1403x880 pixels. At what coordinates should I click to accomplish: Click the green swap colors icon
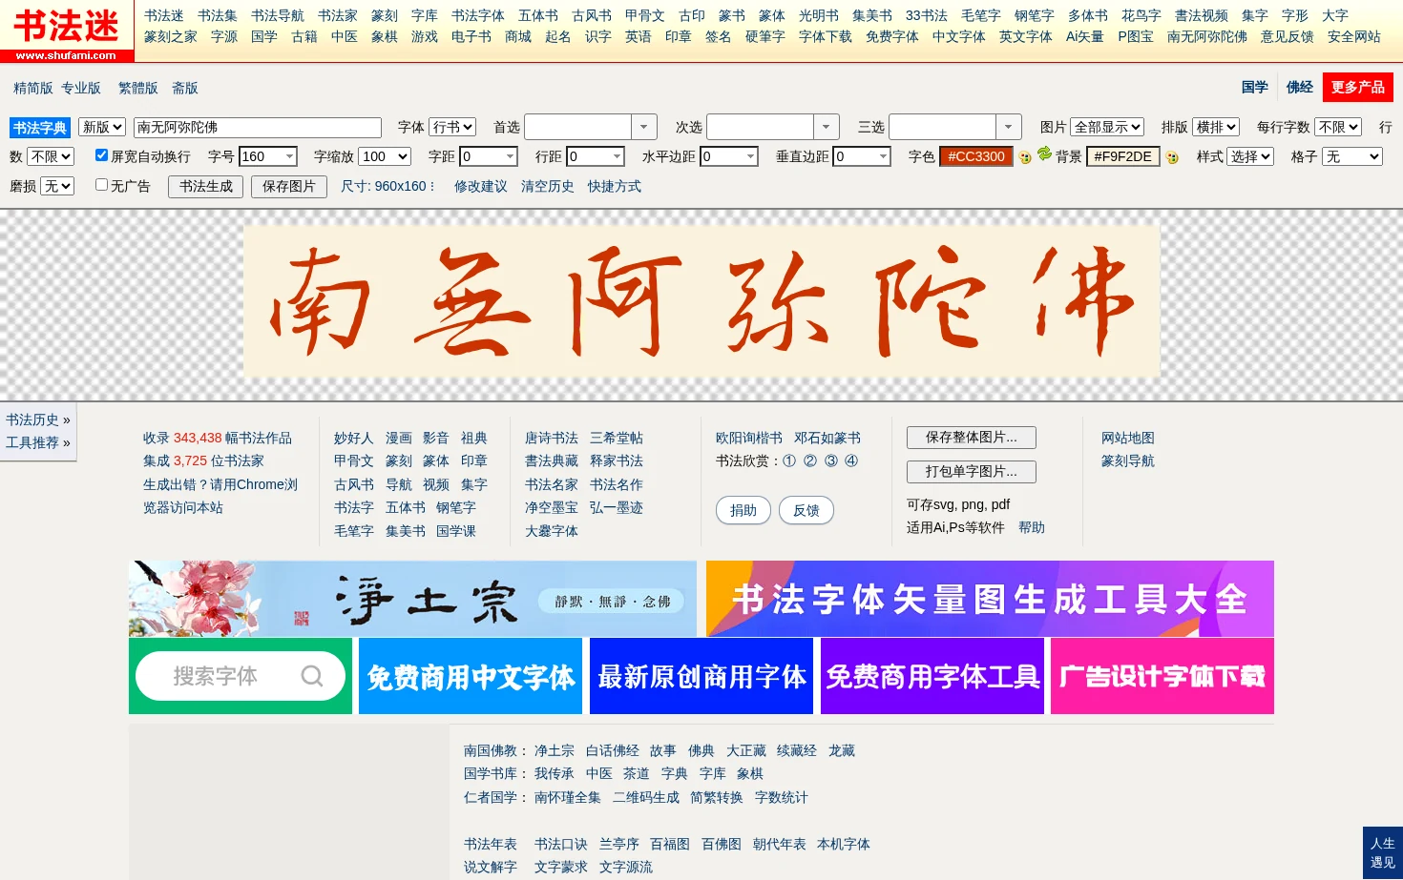point(1044,153)
